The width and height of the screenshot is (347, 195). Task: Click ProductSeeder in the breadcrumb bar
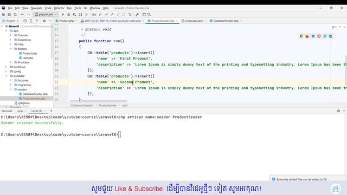[108, 106]
